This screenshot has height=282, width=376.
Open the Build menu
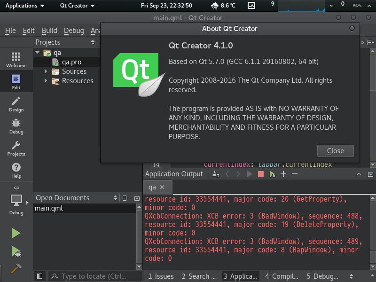[x=49, y=31]
